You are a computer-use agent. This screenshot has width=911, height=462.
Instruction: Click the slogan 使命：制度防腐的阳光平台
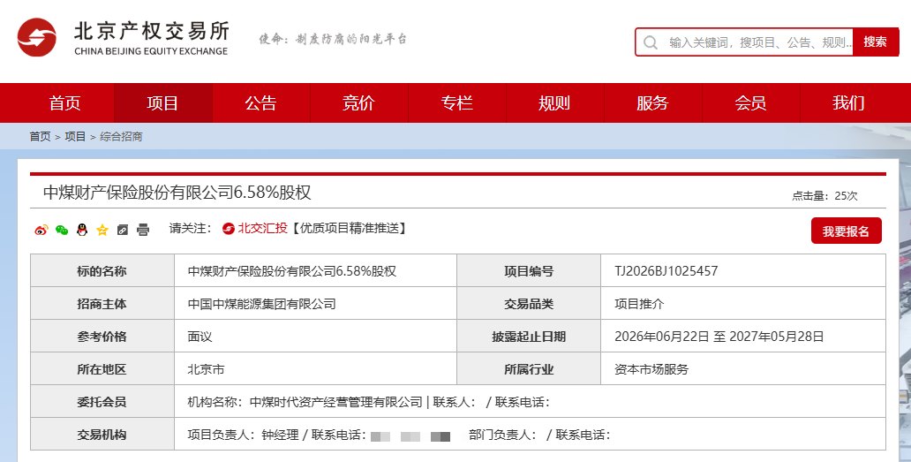(x=333, y=39)
